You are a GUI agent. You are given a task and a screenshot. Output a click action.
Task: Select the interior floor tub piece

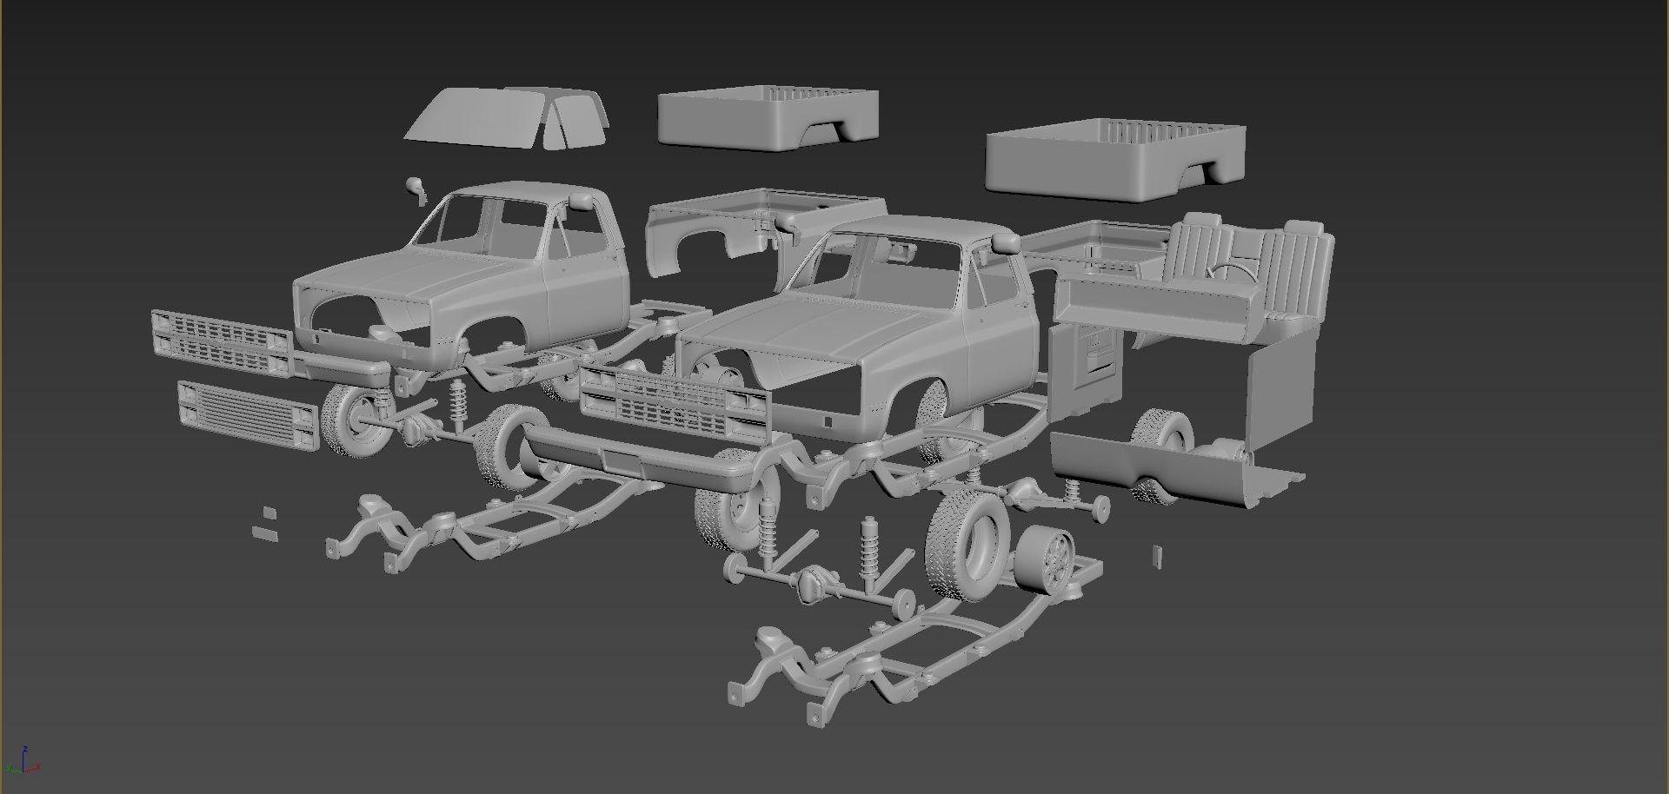pos(1178,469)
